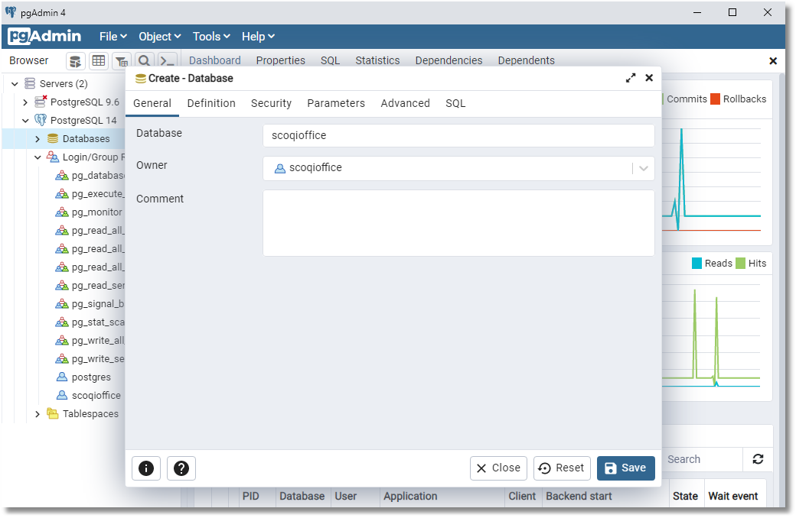Open dialog help via question mark icon
The height and width of the screenshot is (518, 796).
click(x=181, y=468)
